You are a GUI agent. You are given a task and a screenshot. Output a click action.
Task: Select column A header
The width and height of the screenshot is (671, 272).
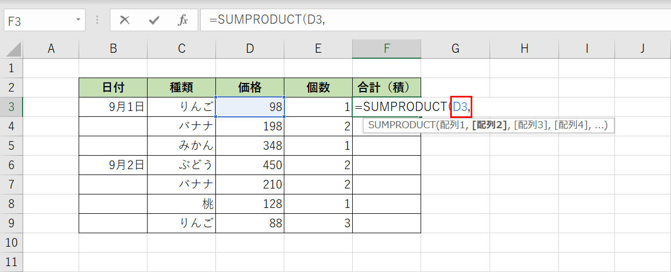tap(51, 48)
